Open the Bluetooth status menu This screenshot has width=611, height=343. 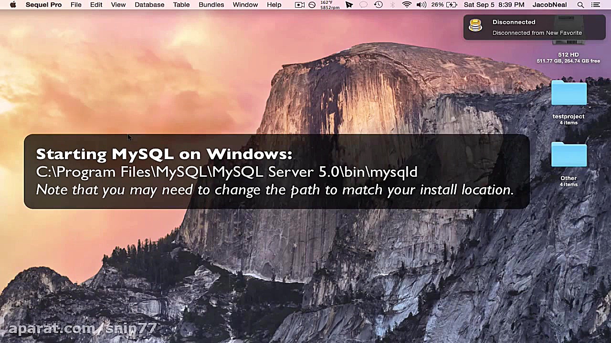coord(392,5)
